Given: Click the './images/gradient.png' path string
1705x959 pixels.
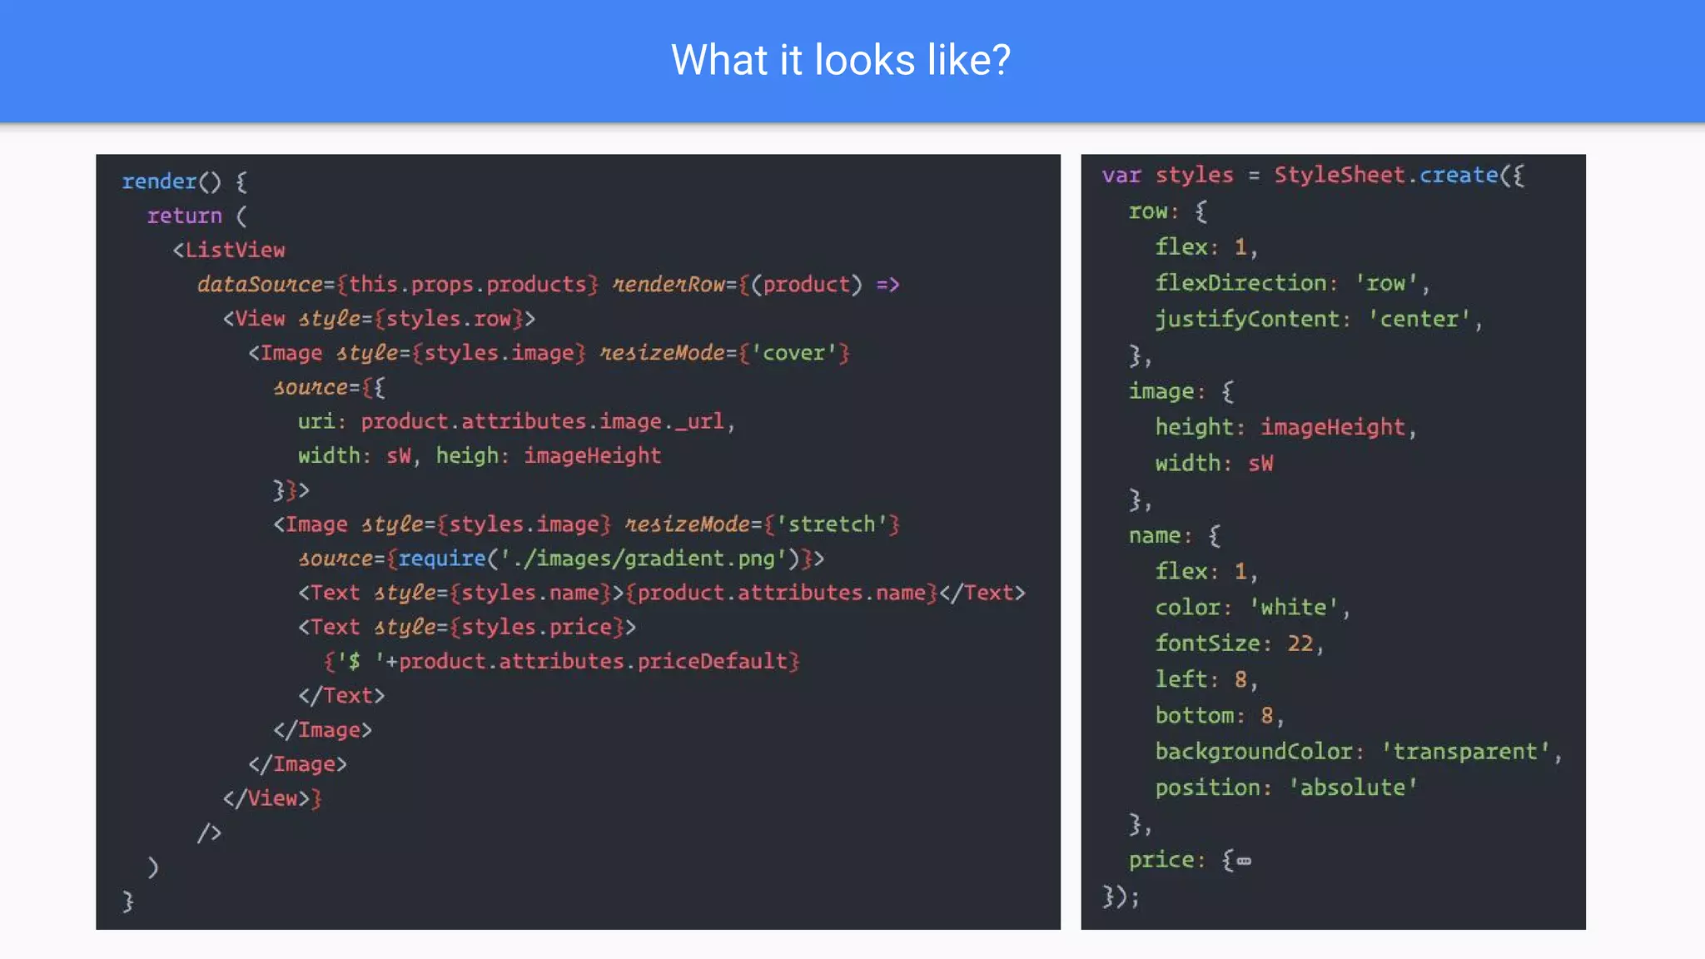Looking at the screenshot, I should click(x=644, y=559).
